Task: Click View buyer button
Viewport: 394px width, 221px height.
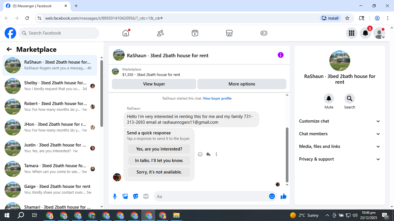Action: pos(154,84)
